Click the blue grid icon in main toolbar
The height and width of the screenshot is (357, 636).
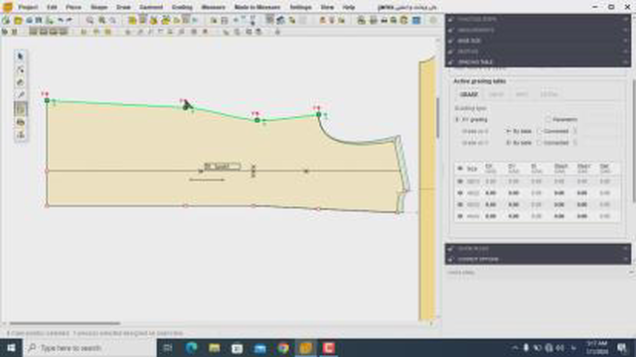click(416, 20)
